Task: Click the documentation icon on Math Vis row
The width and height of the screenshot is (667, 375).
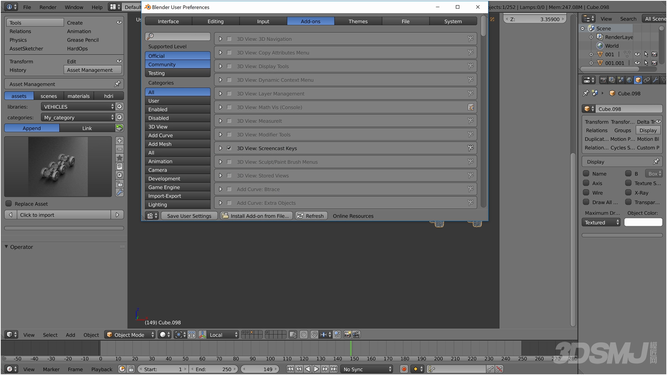Action: click(471, 107)
